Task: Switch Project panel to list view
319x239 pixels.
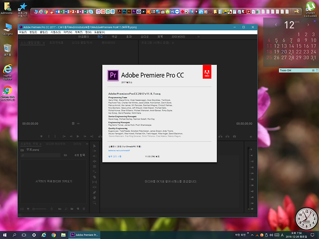Action: (22, 209)
